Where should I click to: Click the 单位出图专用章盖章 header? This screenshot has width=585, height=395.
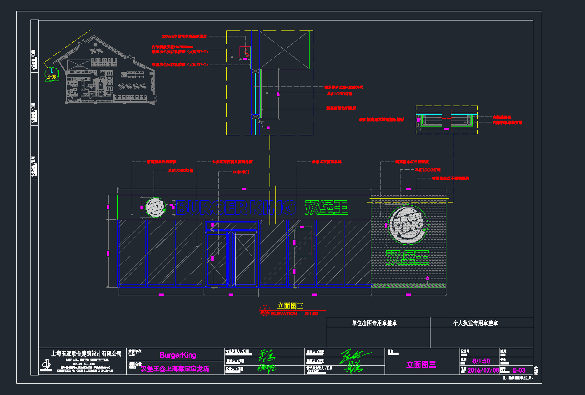(x=374, y=323)
